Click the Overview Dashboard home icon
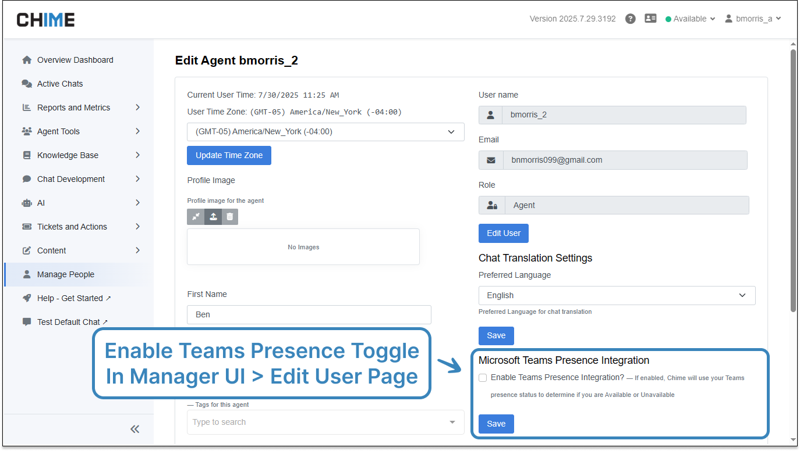The height and width of the screenshot is (451, 800). tap(27, 60)
